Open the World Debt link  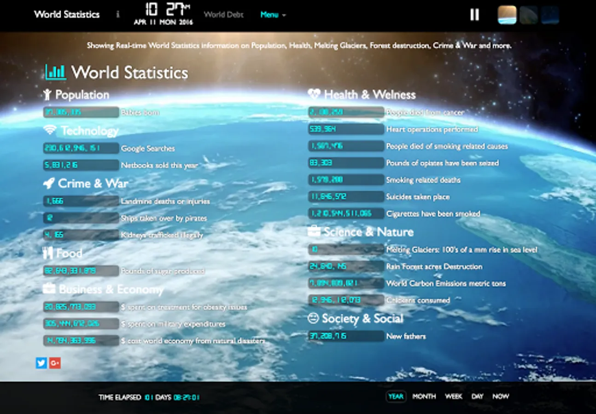pos(224,14)
